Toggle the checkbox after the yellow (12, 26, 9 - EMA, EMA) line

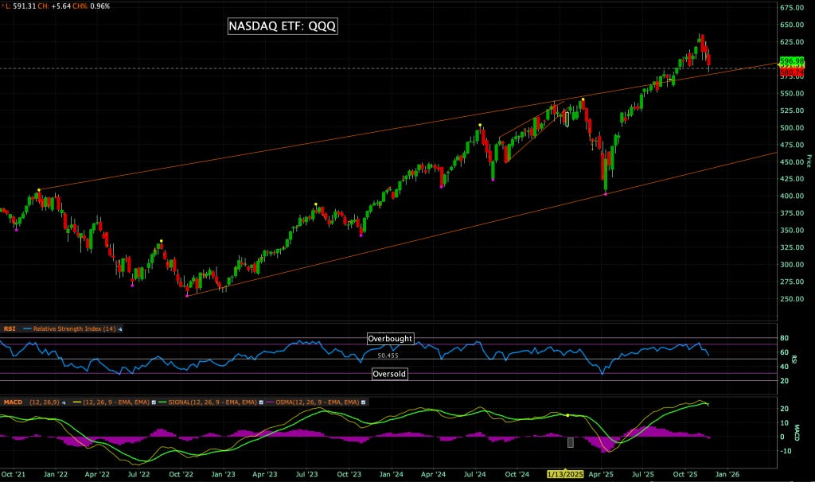tap(154, 402)
